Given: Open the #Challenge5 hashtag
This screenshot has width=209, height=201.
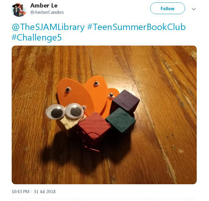Looking at the screenshot, I should pos(37,37).
